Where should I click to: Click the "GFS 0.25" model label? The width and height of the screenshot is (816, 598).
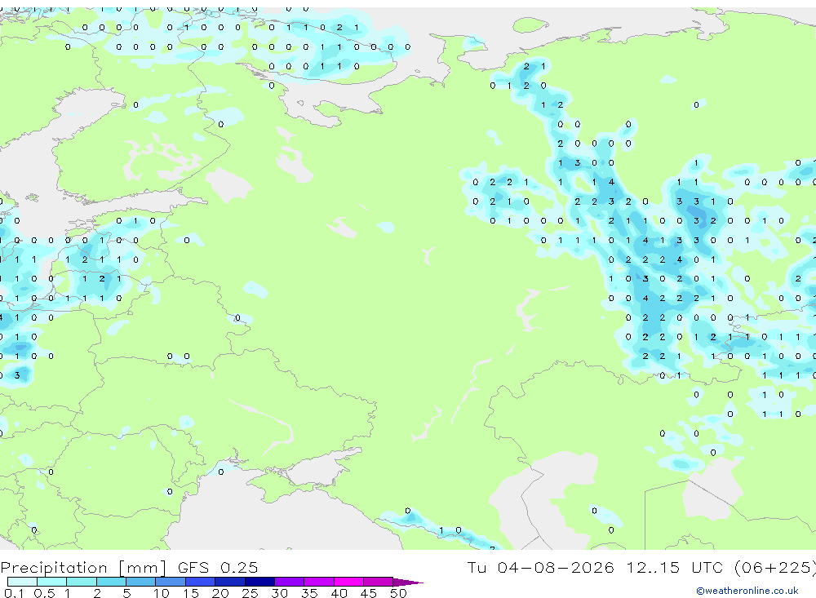point(218,567)
